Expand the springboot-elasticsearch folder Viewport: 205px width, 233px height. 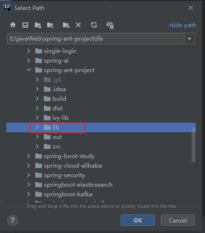29,185
